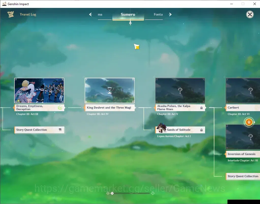Image resolution: width=260 pixels, height=204 pixels.
Task: Click the green completed checkmark on Dreams, Emptiness, Deception
Action: pyautogui.click(x=60, y=108)
